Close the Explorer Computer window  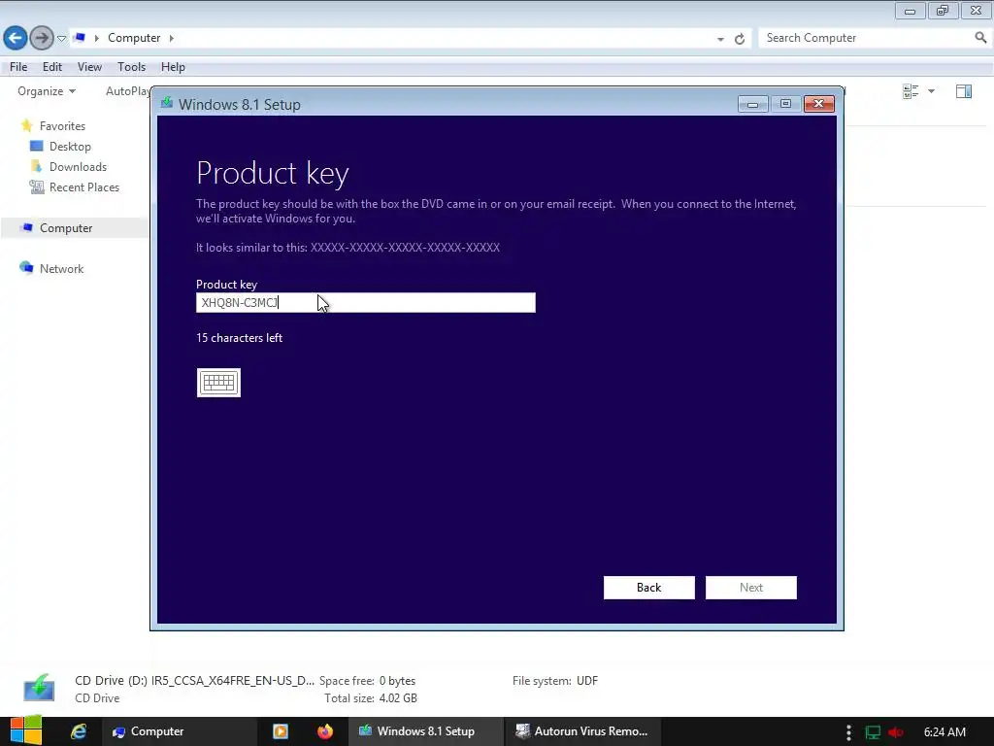(x=977, y=11)
